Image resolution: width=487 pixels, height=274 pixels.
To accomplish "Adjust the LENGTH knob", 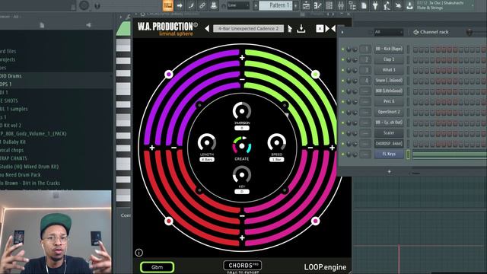I will tap(207, 143).
